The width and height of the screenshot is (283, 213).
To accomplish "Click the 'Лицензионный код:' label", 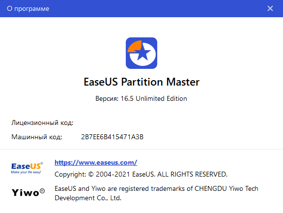I will coord(42,123).
